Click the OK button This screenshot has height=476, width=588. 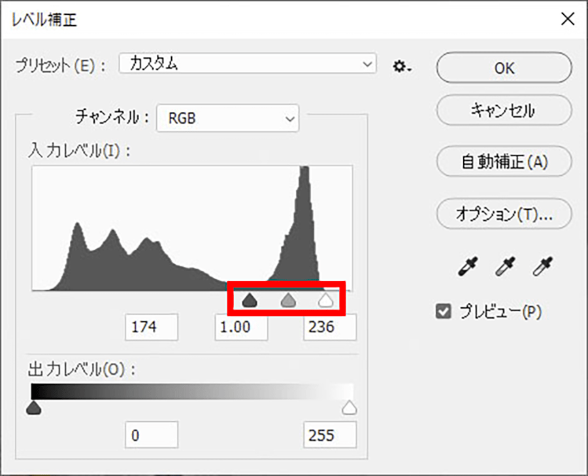(x=504, y=68)
